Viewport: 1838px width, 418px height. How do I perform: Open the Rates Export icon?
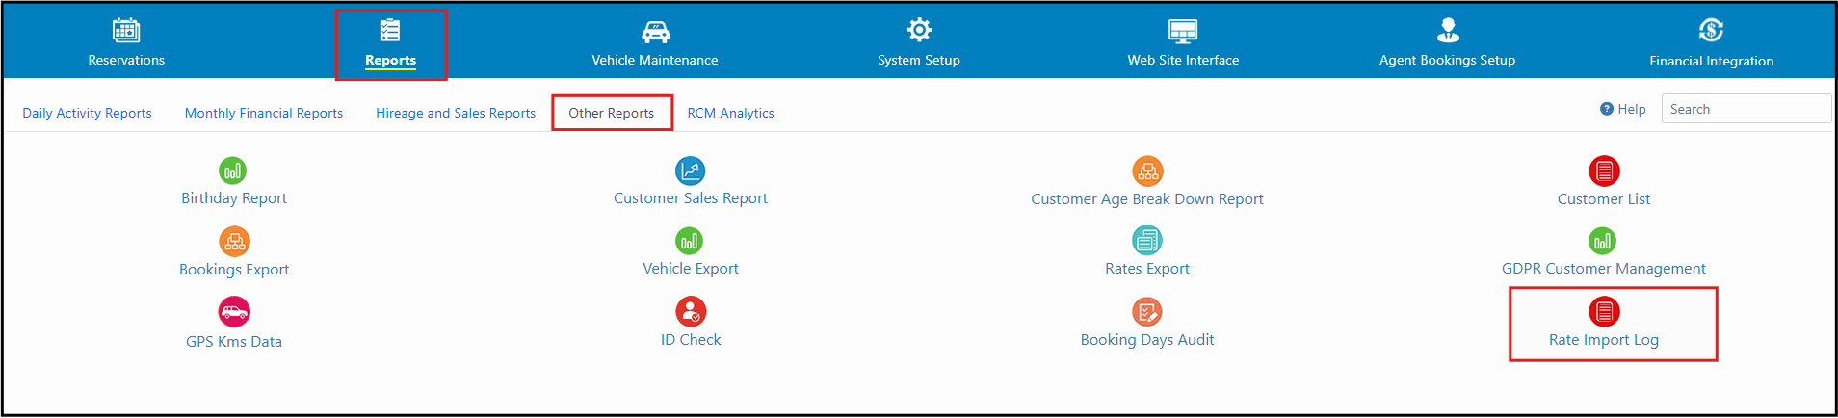pyautogui.click(x=1147, y=240)
